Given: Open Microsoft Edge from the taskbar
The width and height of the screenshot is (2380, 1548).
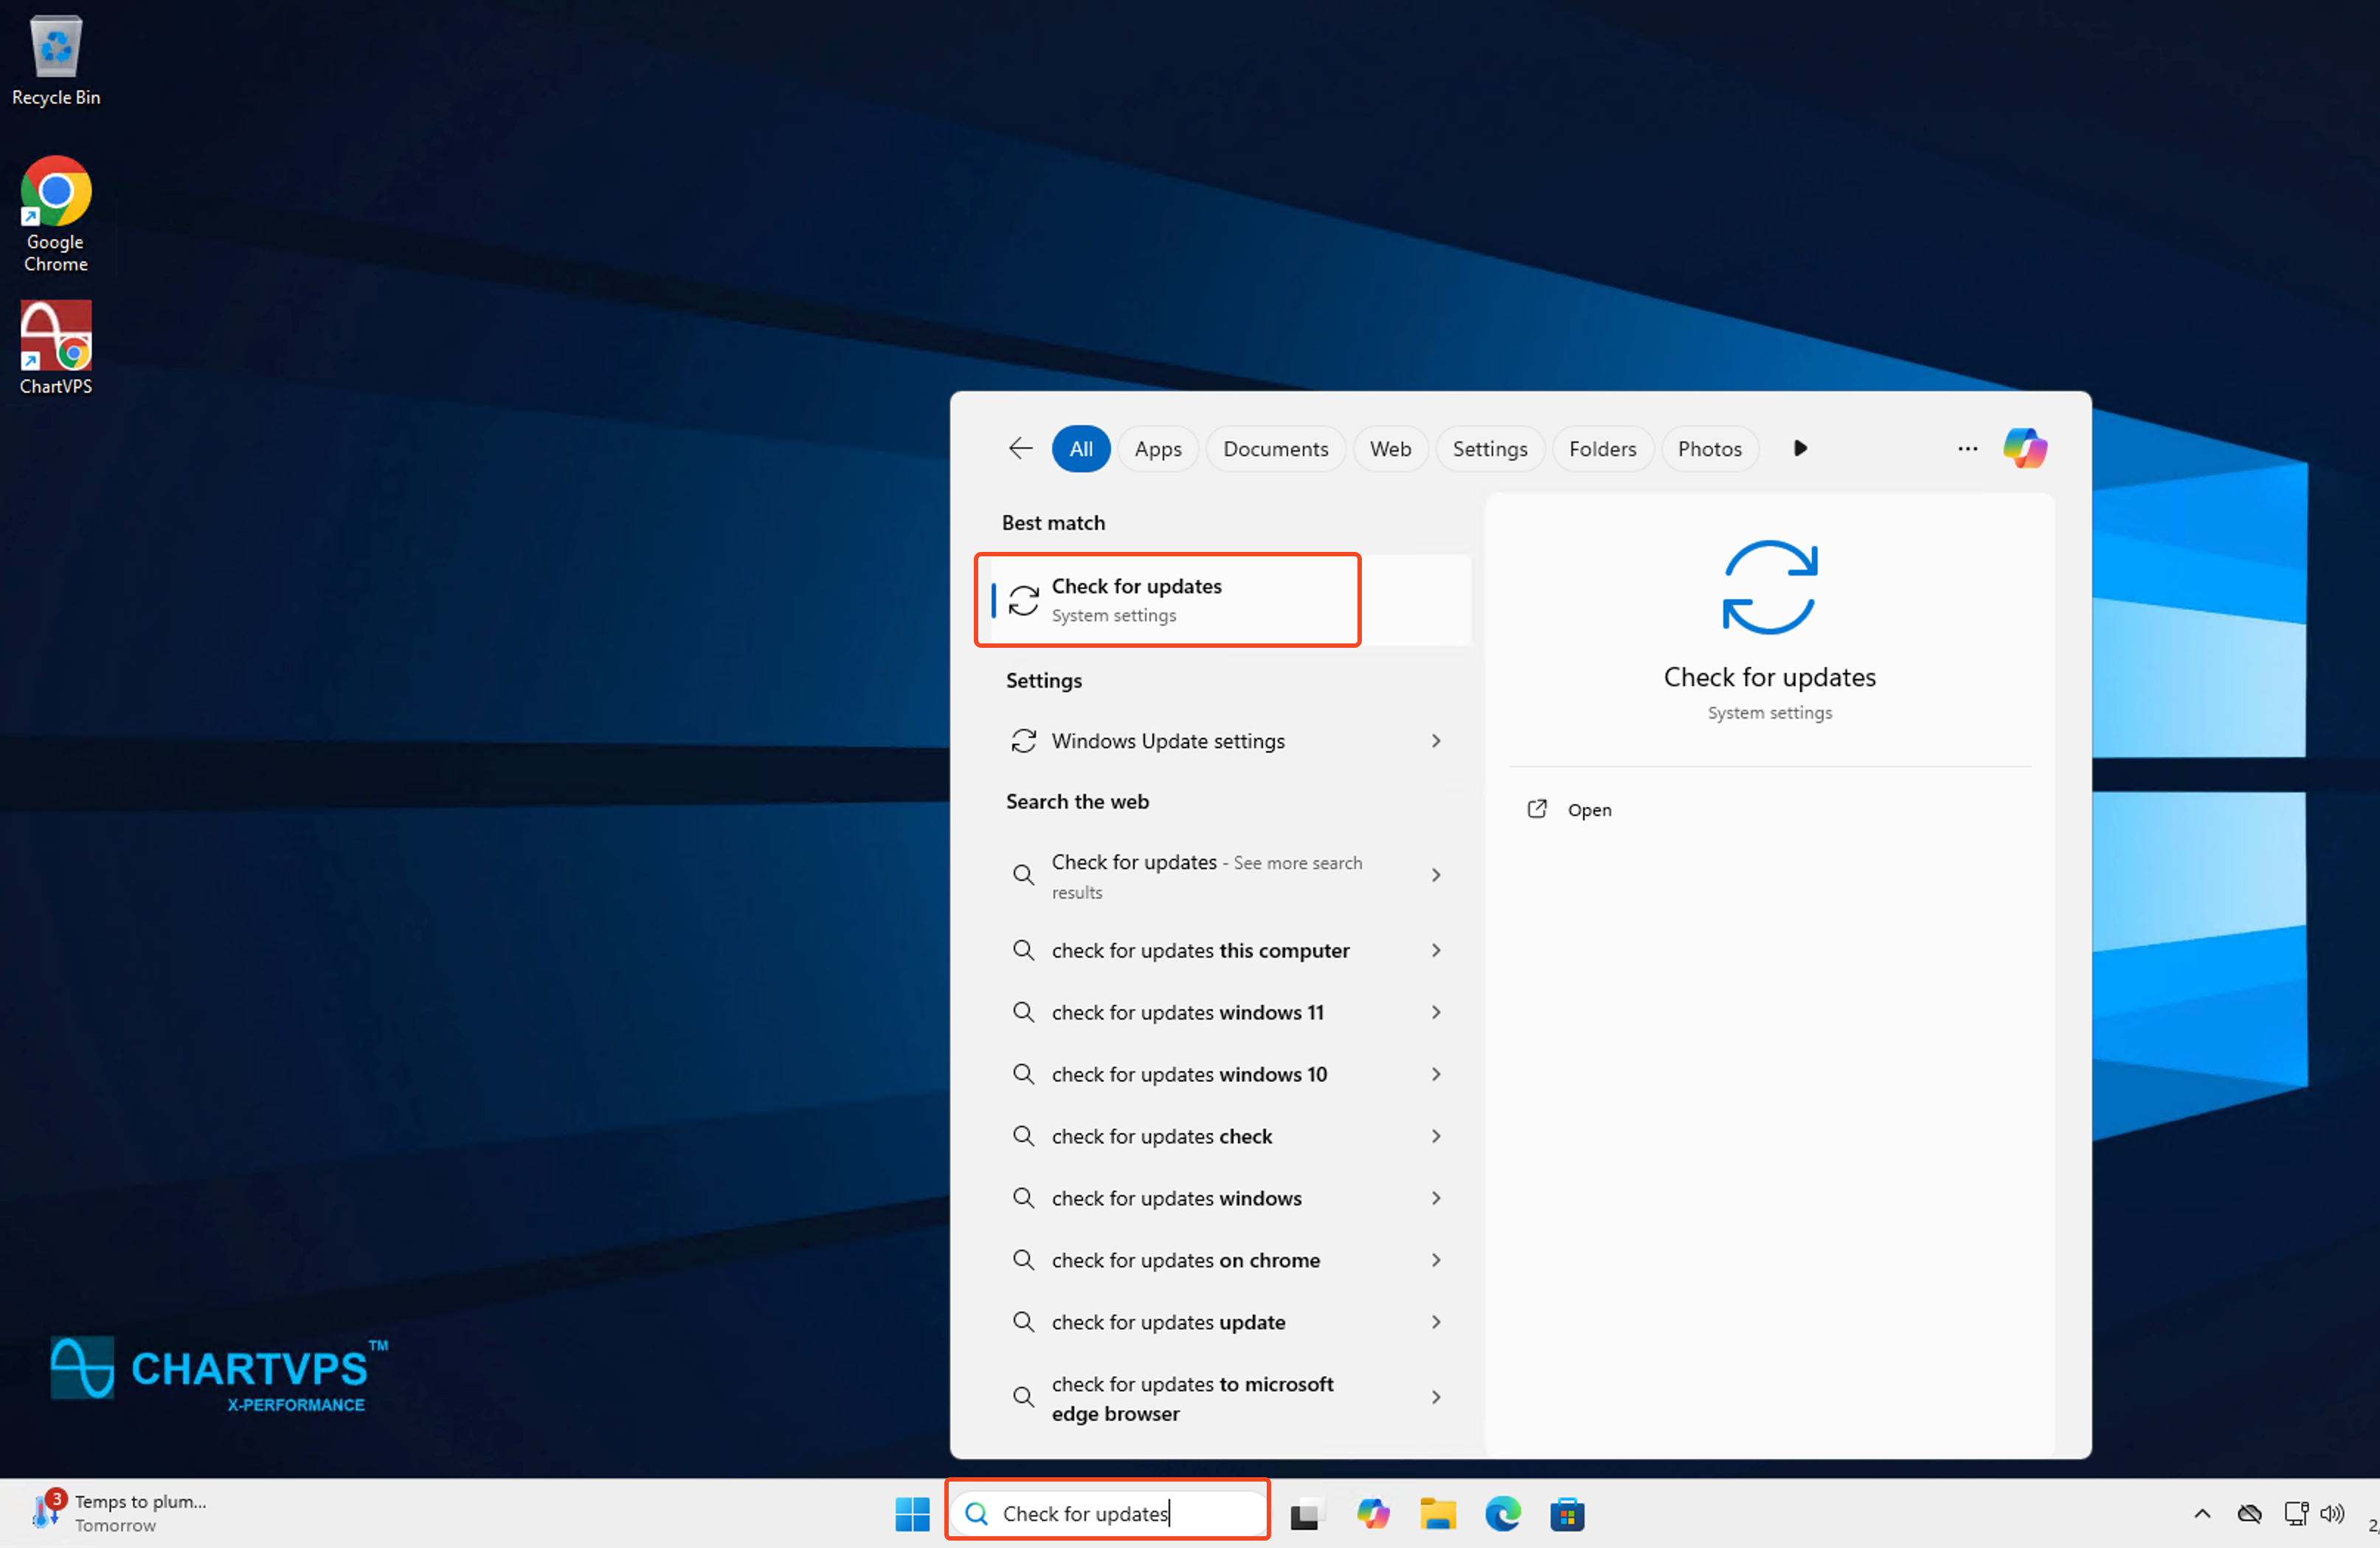Looking at the screenshot, I should tap(1501, 1513).
